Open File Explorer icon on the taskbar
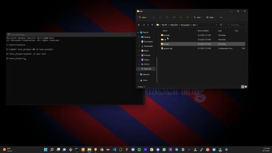 (x=89, y=150)
